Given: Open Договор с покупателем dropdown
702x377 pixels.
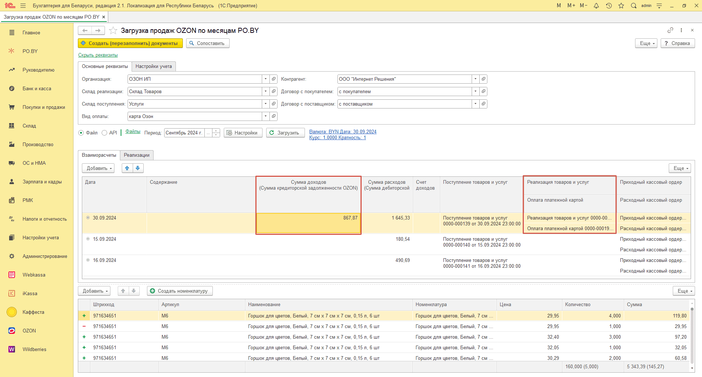Looking at the screenshot, I should [475, 91].
